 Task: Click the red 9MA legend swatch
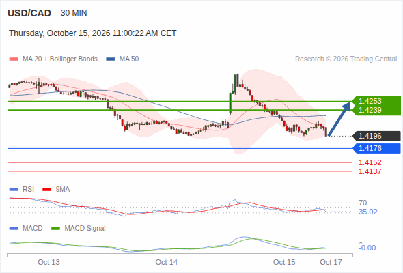coord(46,190)
